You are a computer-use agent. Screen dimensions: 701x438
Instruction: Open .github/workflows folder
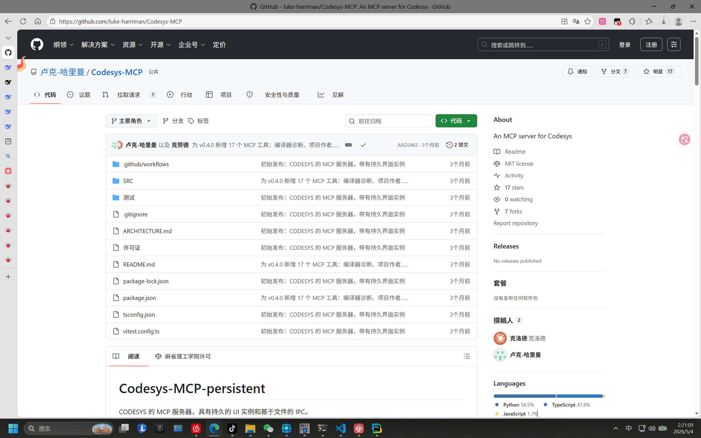tap(146, 164)
